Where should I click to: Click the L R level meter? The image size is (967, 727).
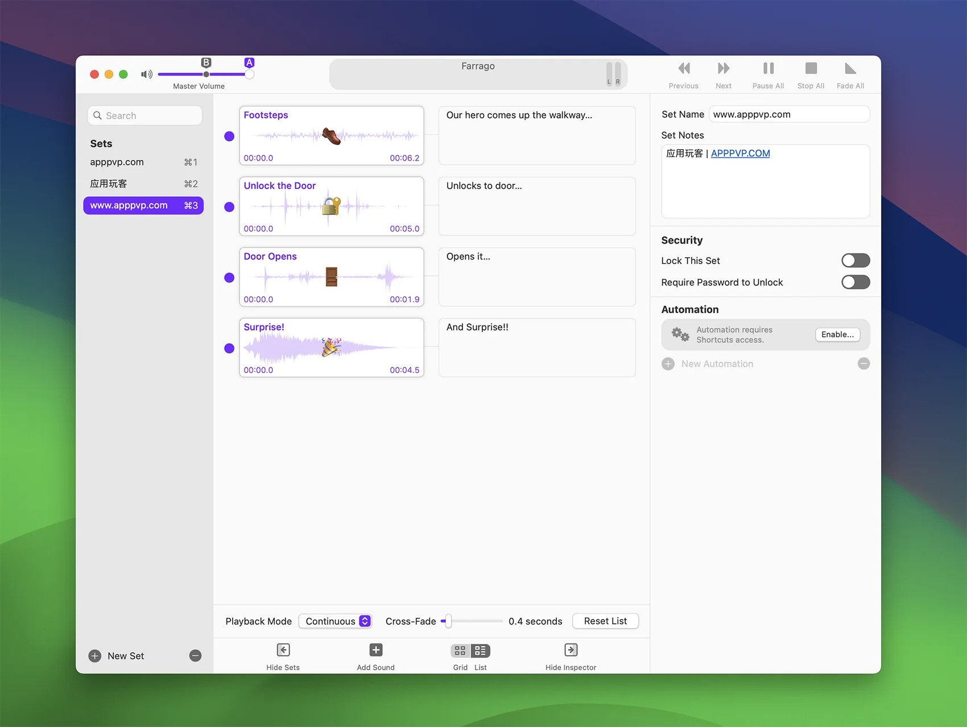[614, 74]
